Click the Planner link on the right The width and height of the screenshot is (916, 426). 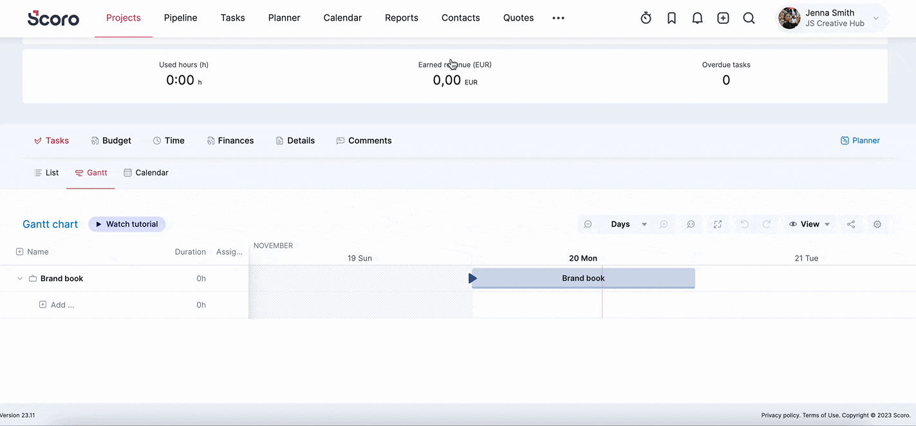[860, 140]
